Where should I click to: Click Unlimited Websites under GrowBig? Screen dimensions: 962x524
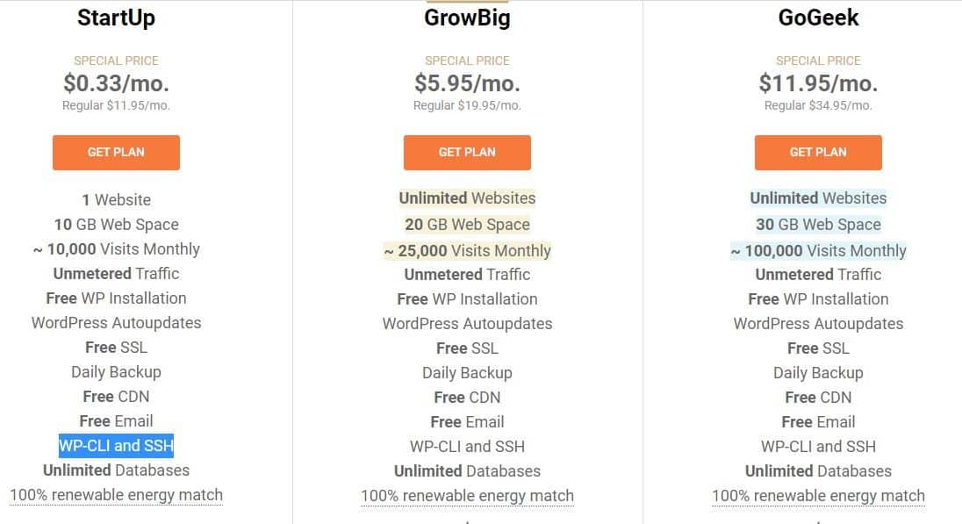[467, 197]
